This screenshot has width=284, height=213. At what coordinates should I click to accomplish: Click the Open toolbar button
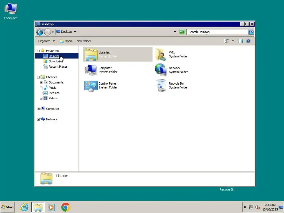pyautogui.click(x=66, y=41)
